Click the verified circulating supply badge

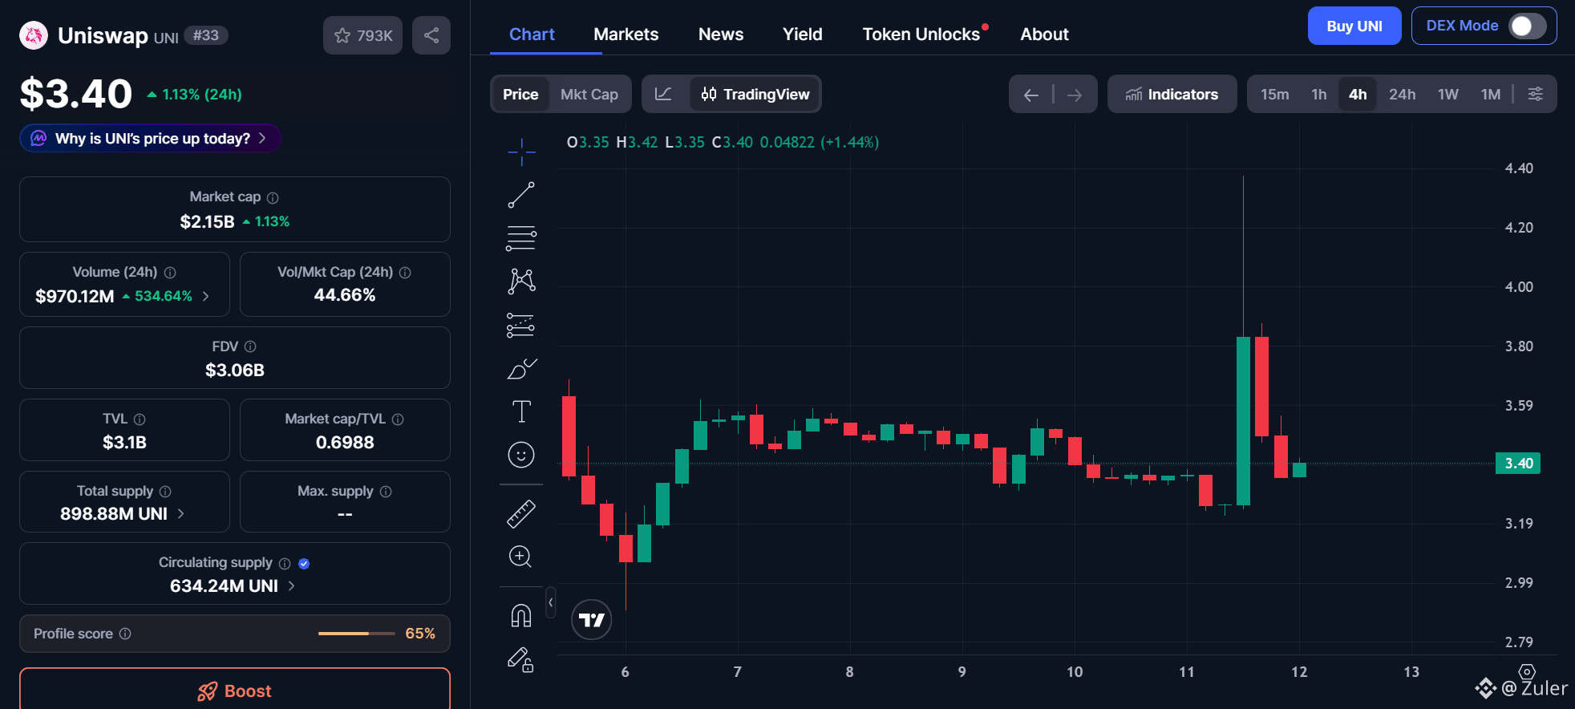[x=304, y=564]
